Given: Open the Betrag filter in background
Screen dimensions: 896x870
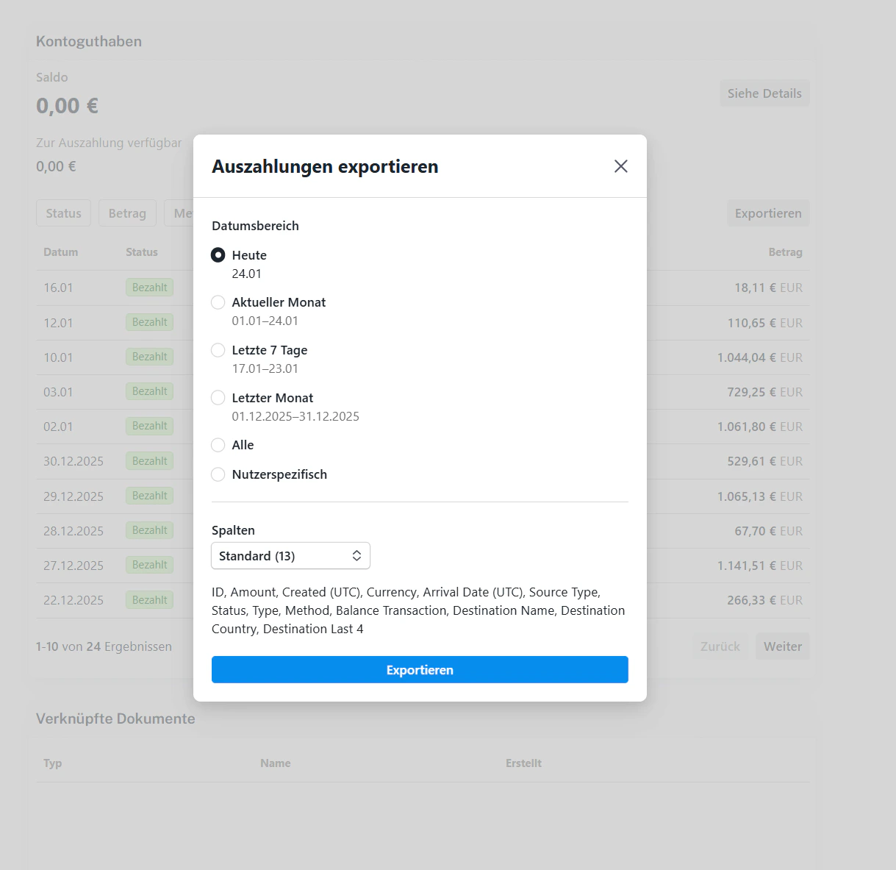Looking at the screenshot, I should click(x=127, y=213).
